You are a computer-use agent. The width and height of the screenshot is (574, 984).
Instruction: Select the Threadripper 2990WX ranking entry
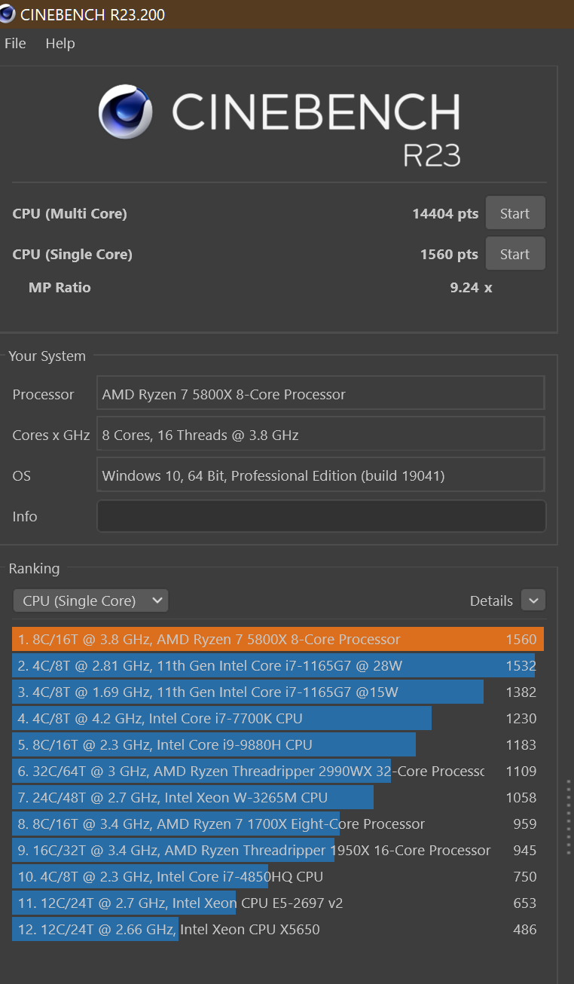(277, 772)
